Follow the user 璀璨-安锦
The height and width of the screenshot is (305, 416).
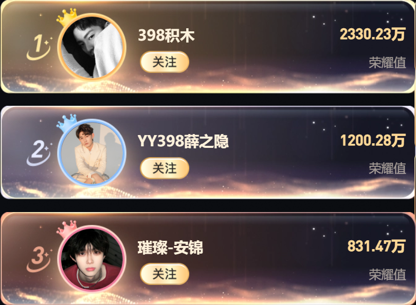(x=165, y=274)
